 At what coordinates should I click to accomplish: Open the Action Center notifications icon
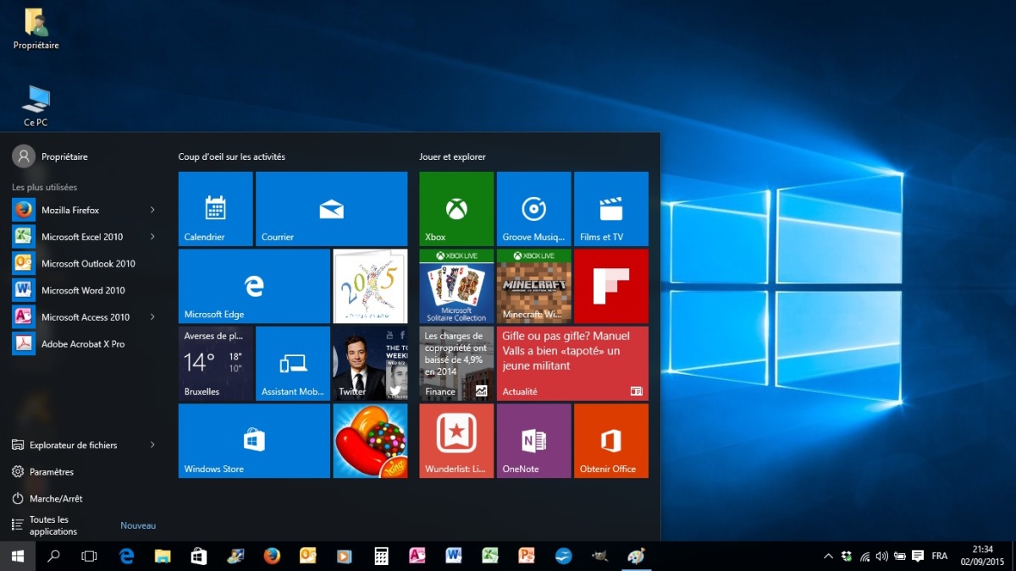(918, 556)
